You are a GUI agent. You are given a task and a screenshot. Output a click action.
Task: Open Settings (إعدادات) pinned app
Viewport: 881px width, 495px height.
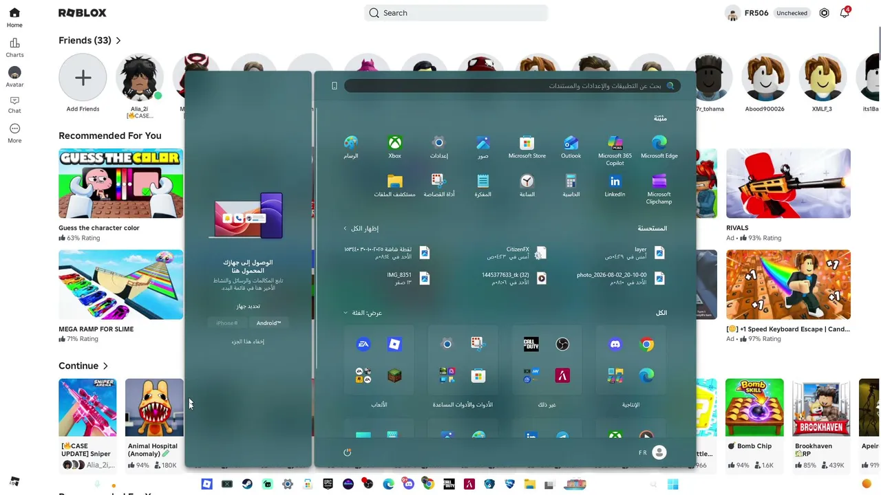[x=438, y=147]
